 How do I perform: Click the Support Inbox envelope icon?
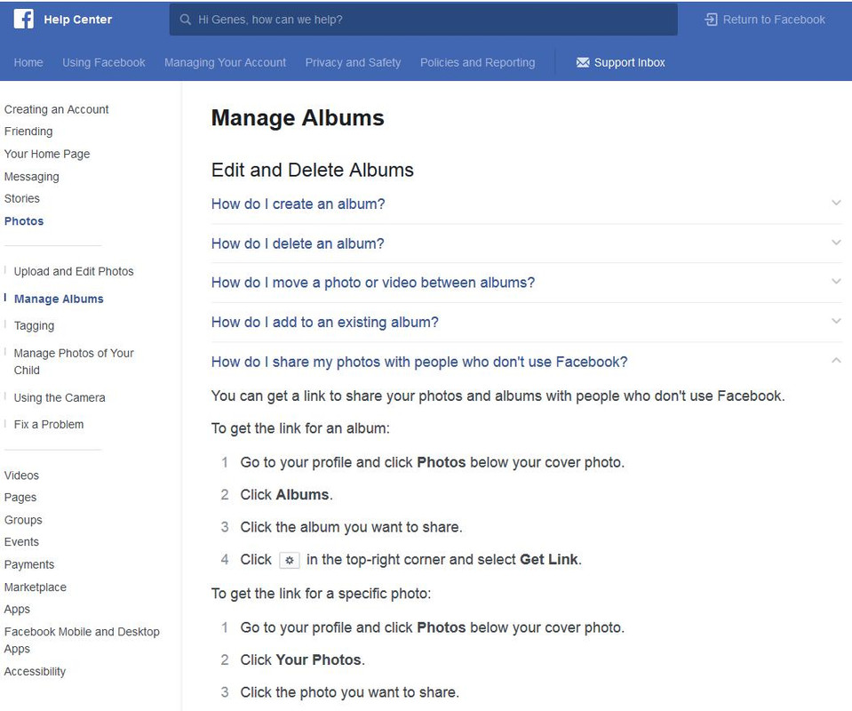(583, 62)
